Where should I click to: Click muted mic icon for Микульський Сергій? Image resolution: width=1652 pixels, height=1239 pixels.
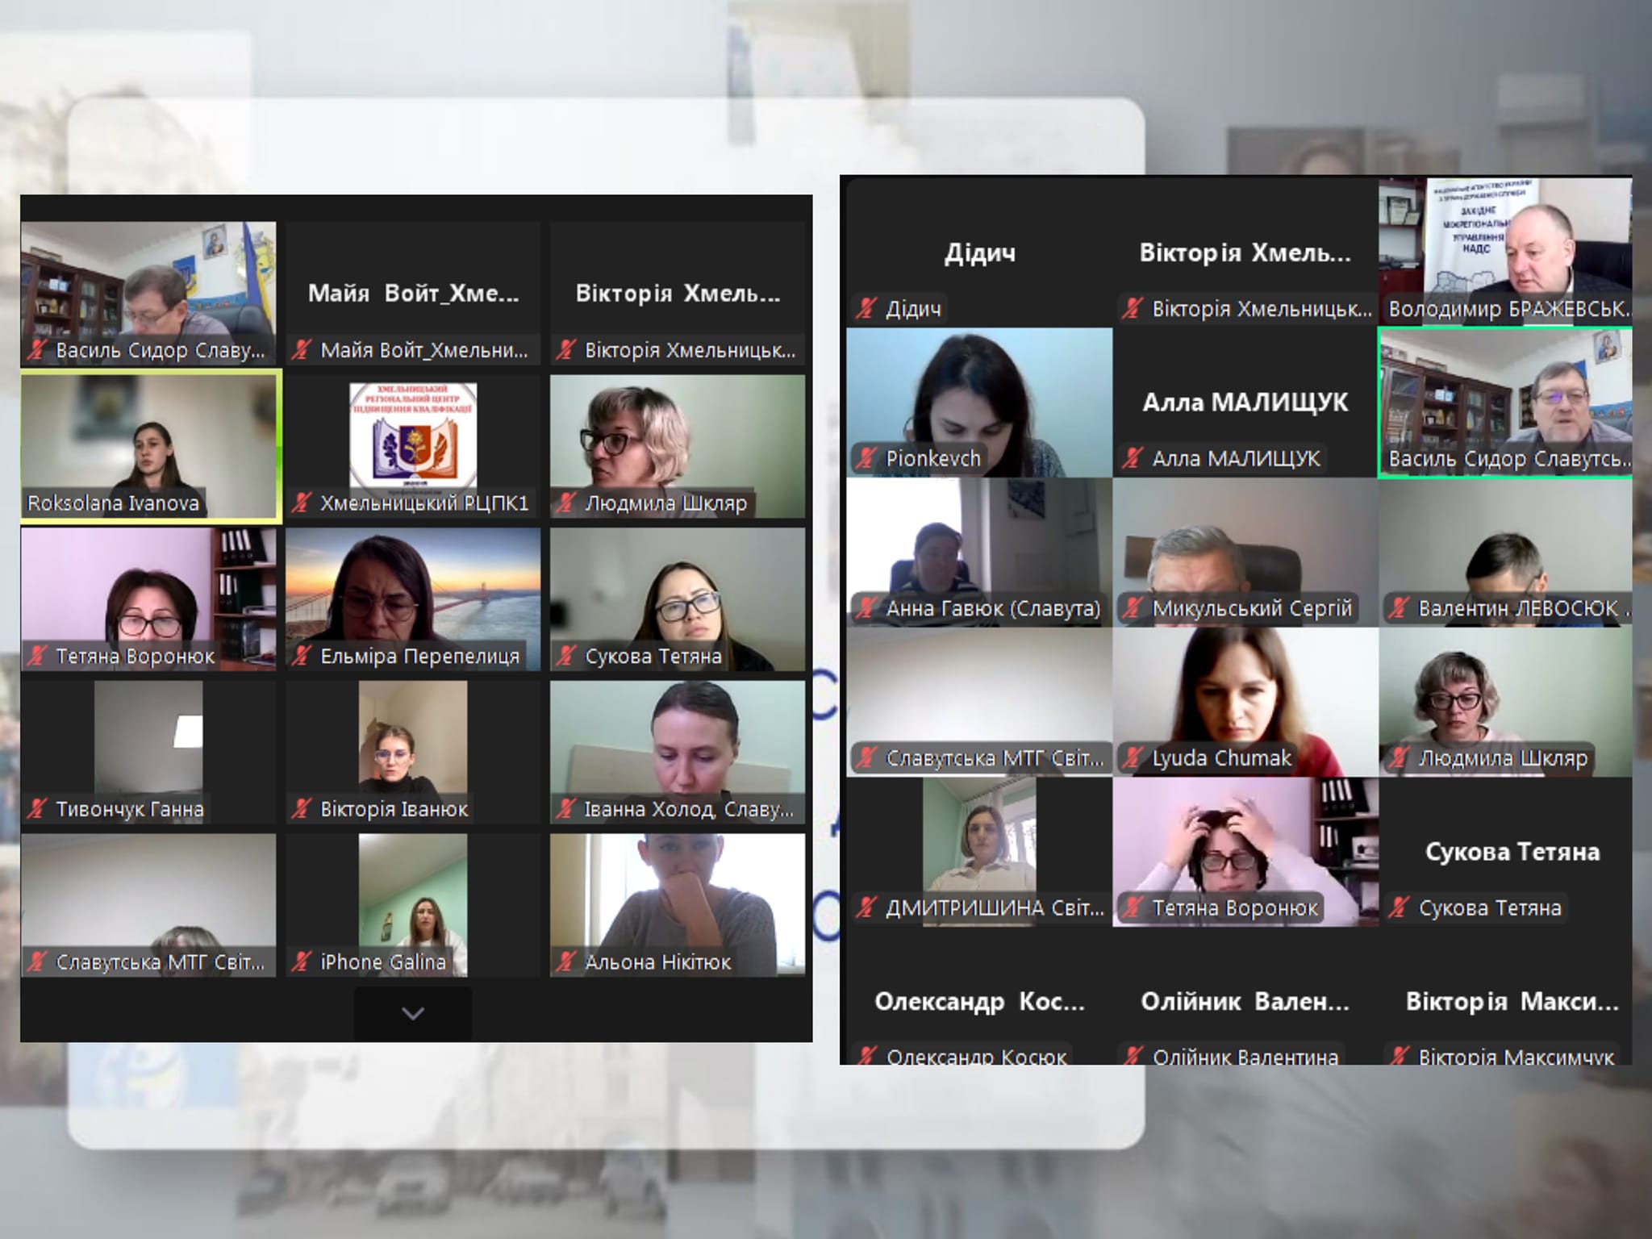click(x=1133, y=608)
